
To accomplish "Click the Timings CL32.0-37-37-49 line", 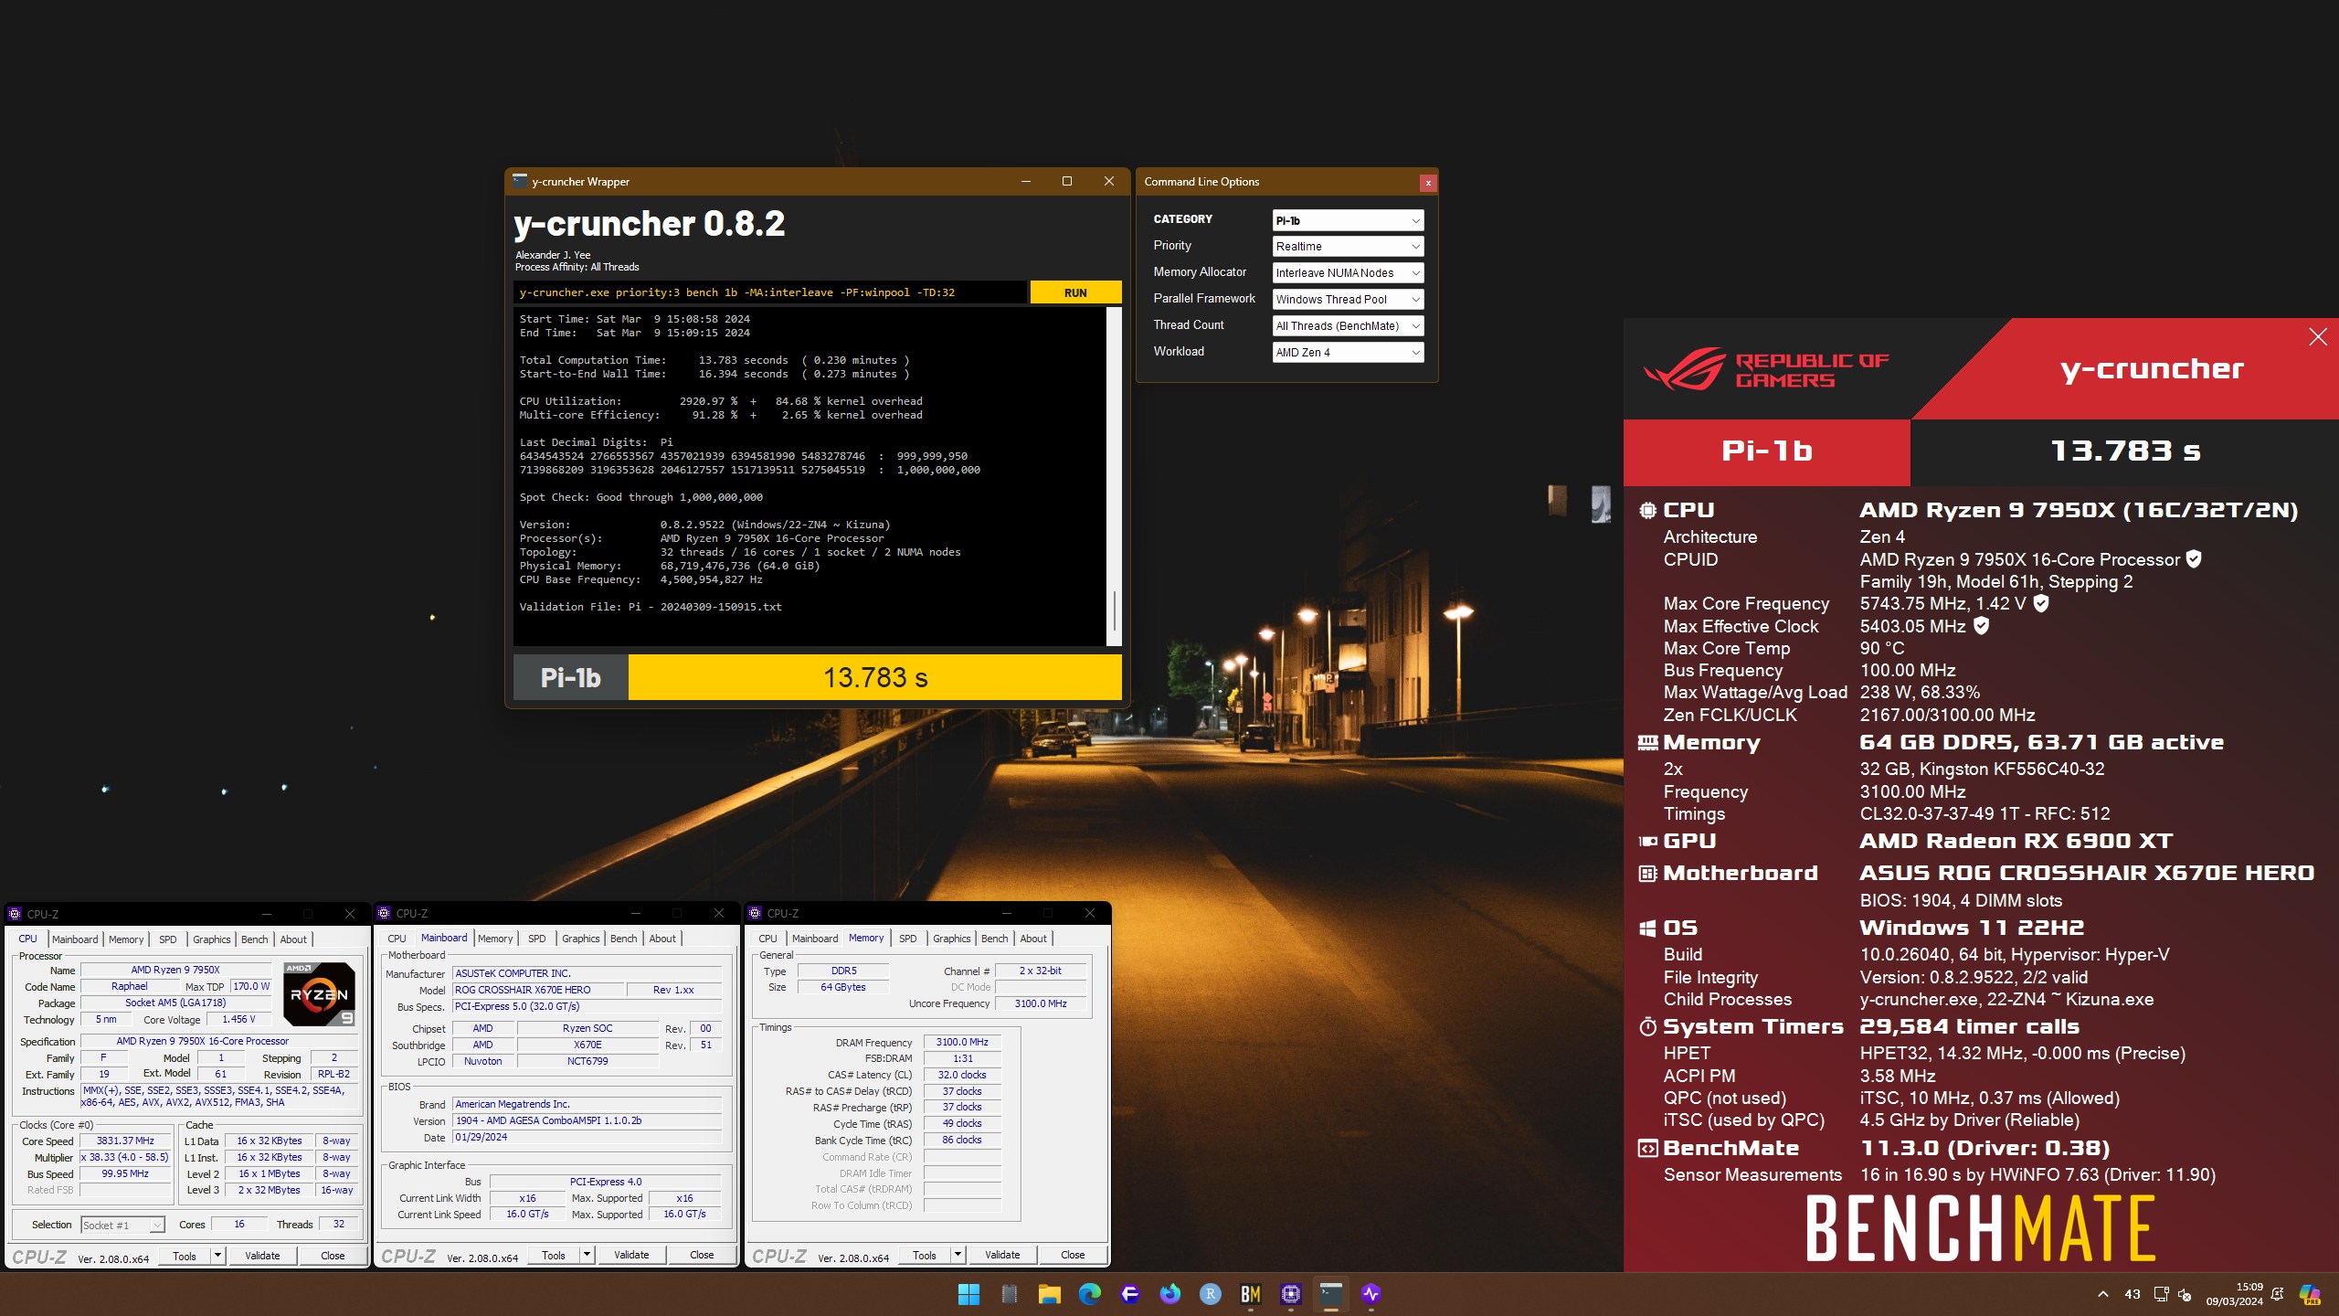I will [1984, 813].
